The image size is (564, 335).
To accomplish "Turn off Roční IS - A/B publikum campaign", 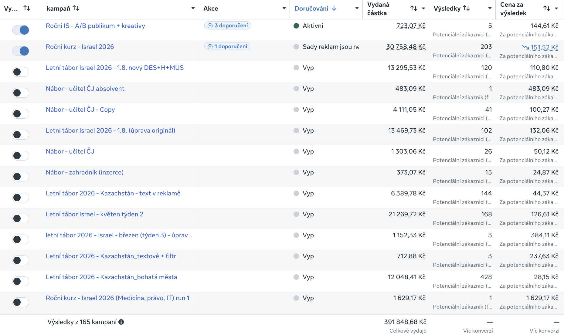I will 21,30.
